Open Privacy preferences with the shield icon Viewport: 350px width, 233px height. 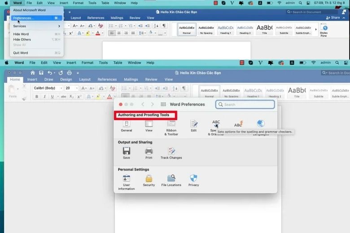pos(193,181)
